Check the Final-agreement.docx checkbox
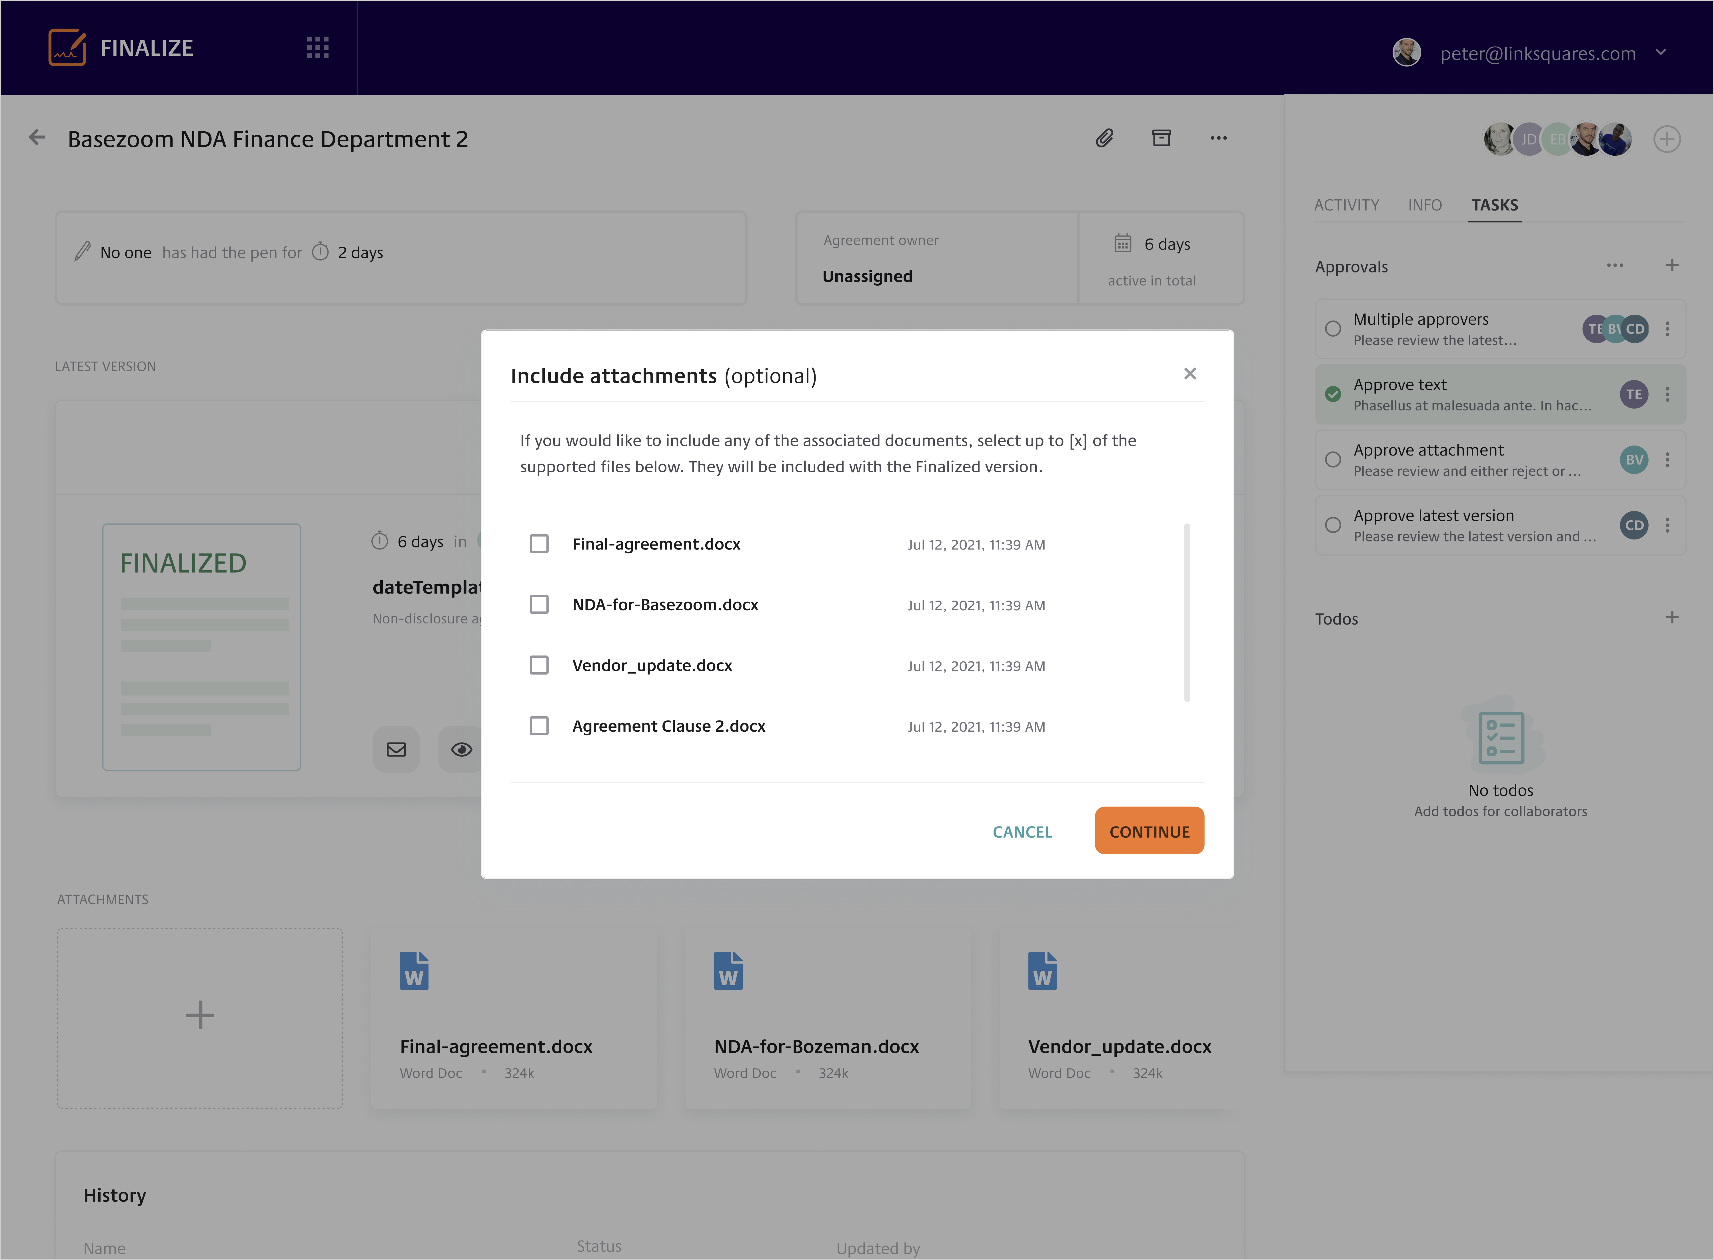 [539, 544]
